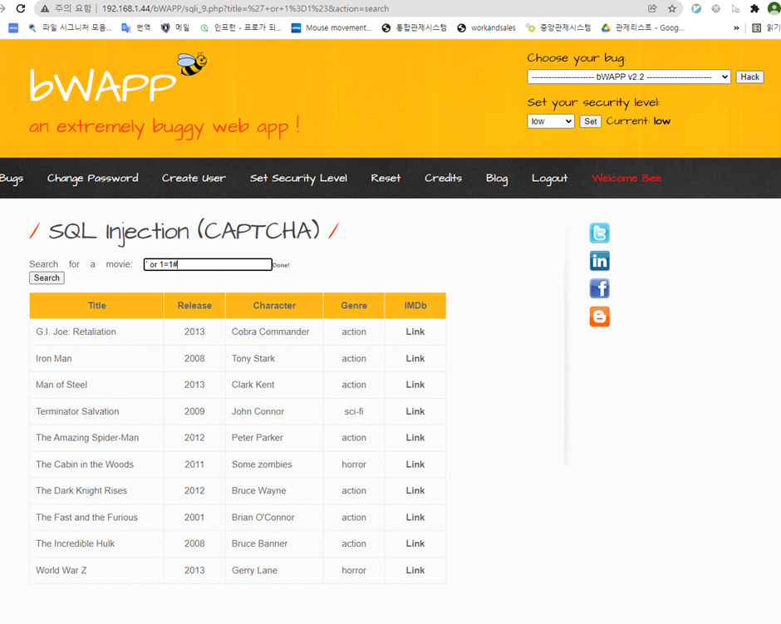The width and height of the screenshot is (781, 624).
Task: Open the Apps shortcut in bookmarks bar
Action: pyautogui.click(x=13, y=28)
